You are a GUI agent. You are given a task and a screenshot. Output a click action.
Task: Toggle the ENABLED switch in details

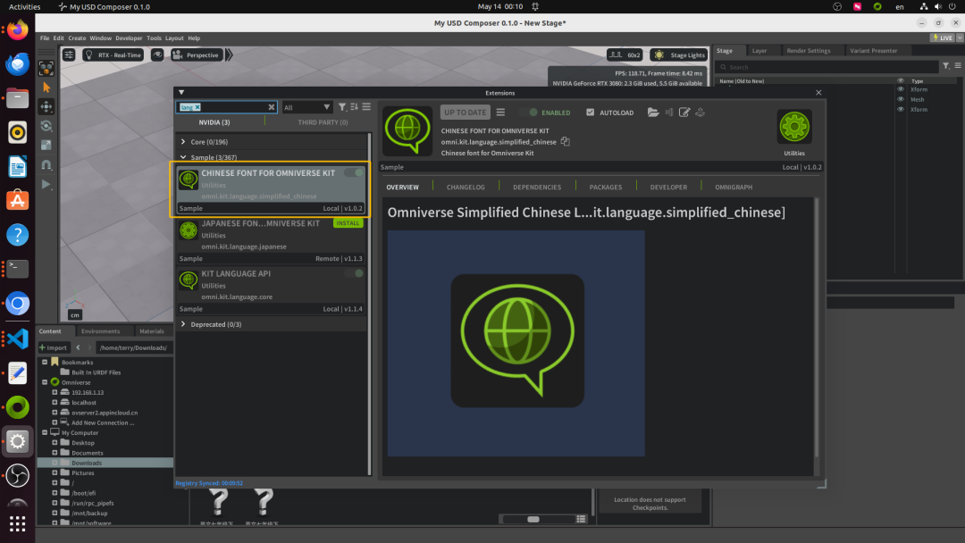click(529, 113)
